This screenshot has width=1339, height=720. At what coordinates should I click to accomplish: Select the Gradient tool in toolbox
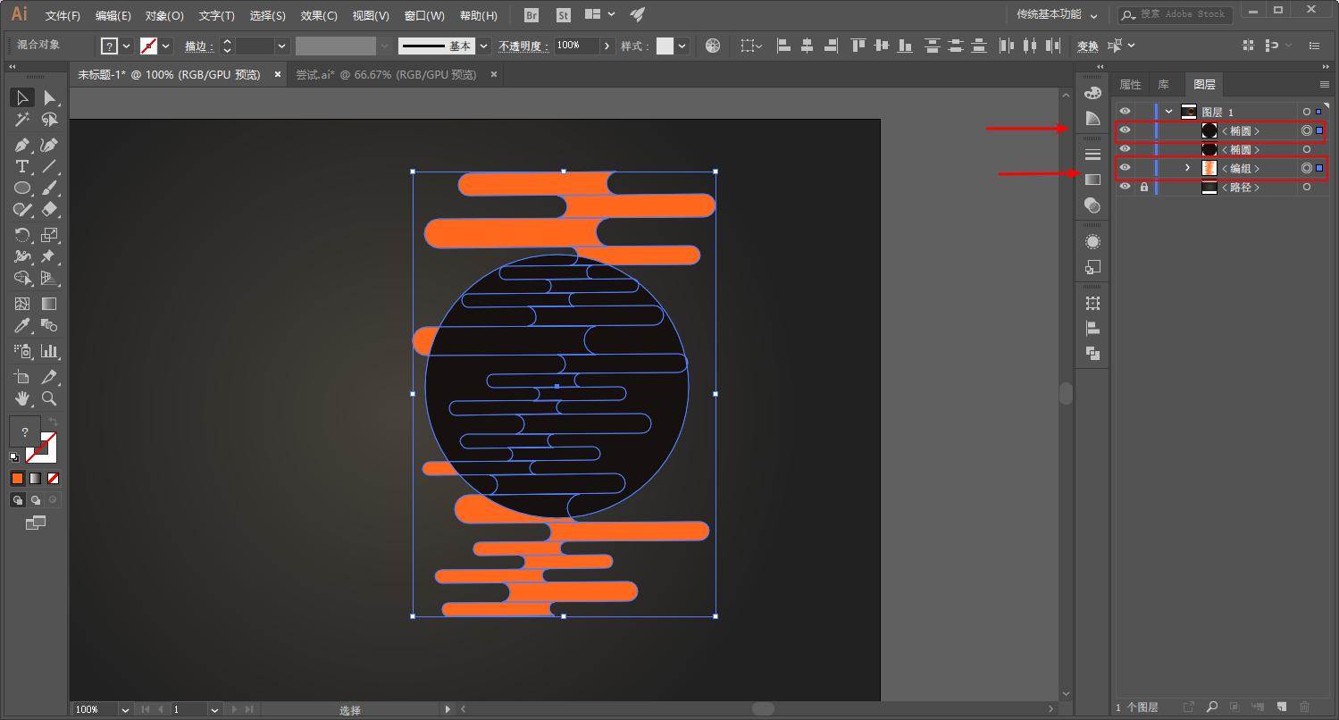pyautogui.click(x=50, y=304)
